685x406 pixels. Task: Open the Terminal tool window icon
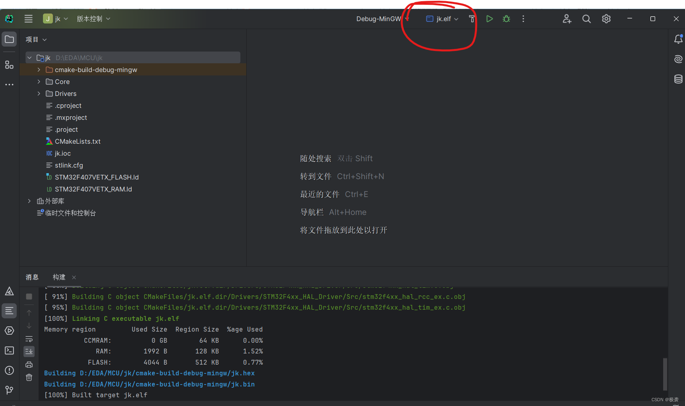(x=9, y=350)
